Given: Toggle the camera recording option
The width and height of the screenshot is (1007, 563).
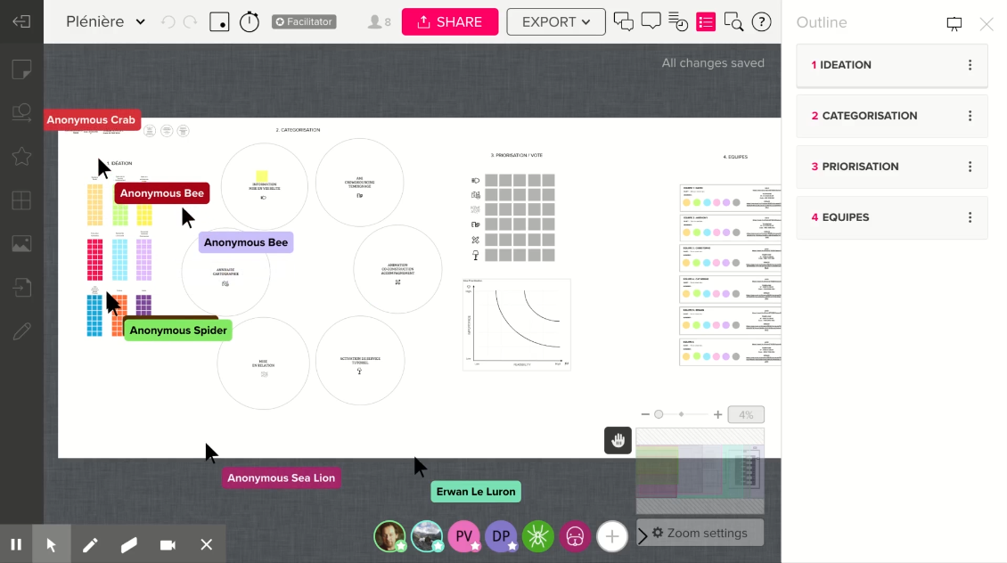Looking at the screenshot, I should 168,544.
